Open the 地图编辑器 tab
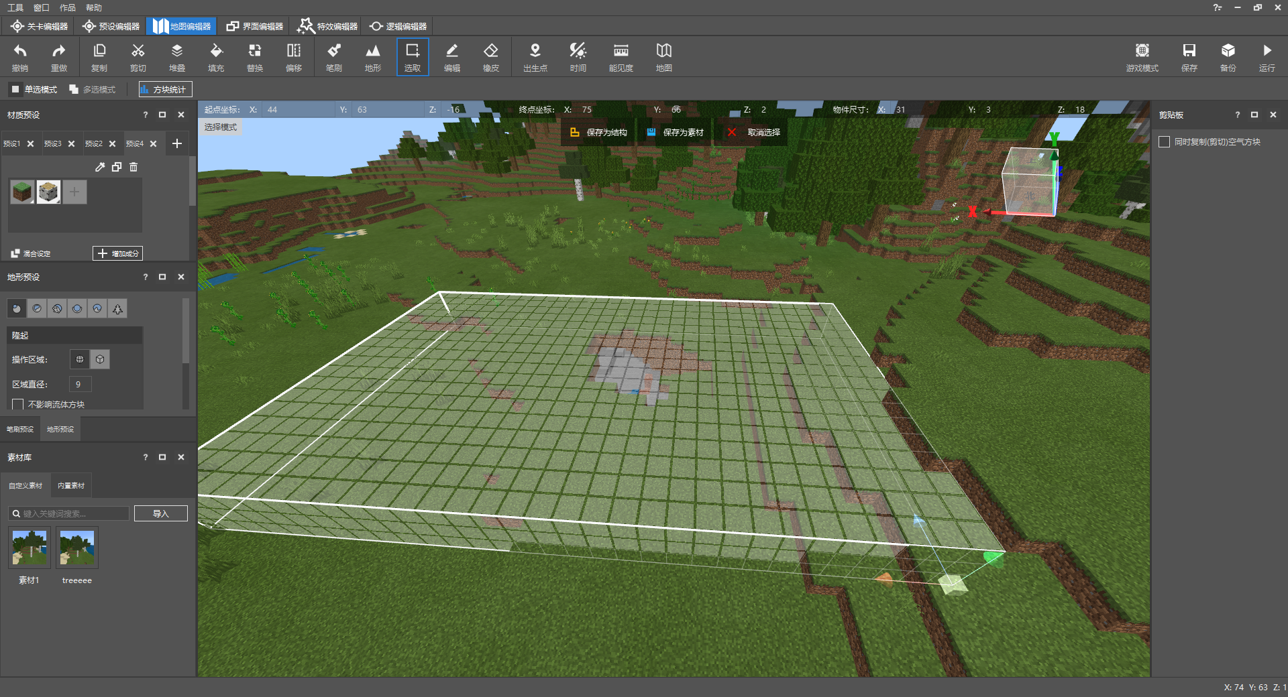 pyautogui.click(x=181, y=26)
